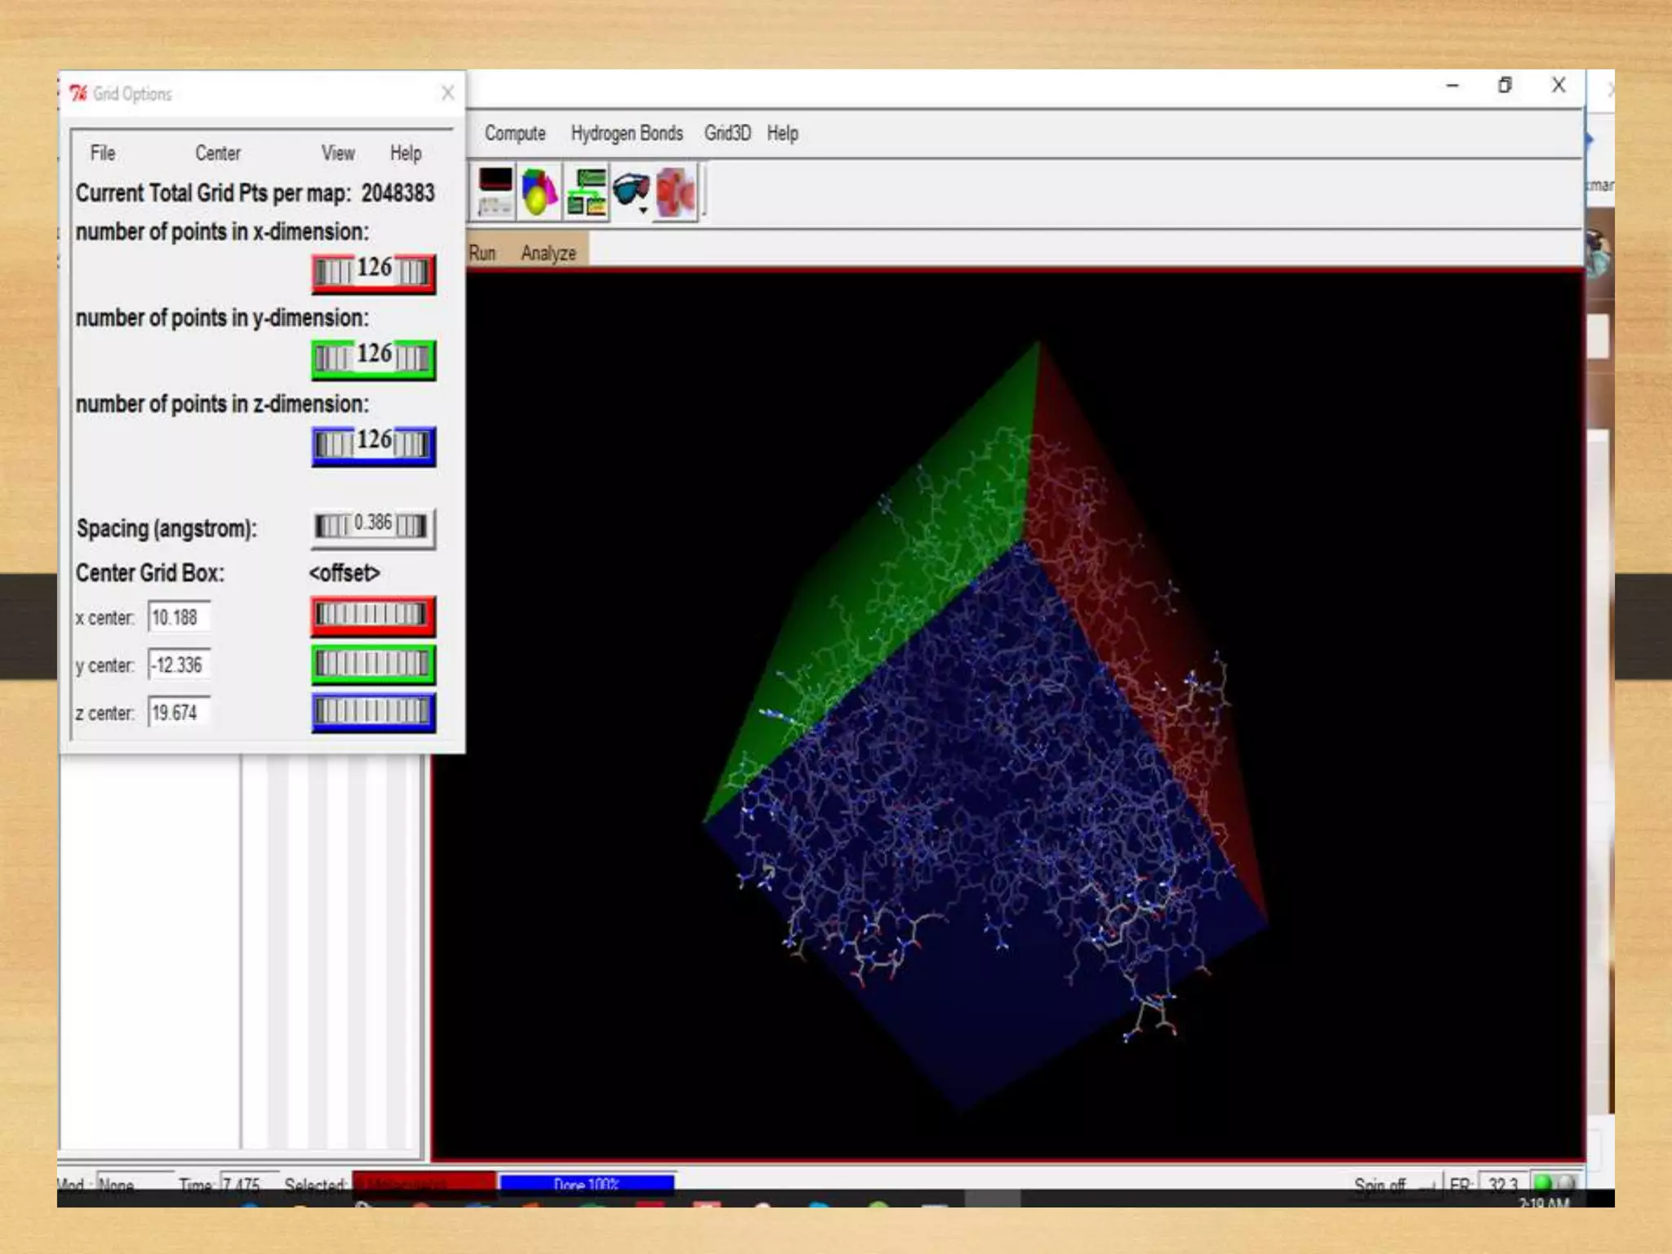1672x1254 pixels.
Task: Click the green status light indicator
Action: (1542, 1182)
